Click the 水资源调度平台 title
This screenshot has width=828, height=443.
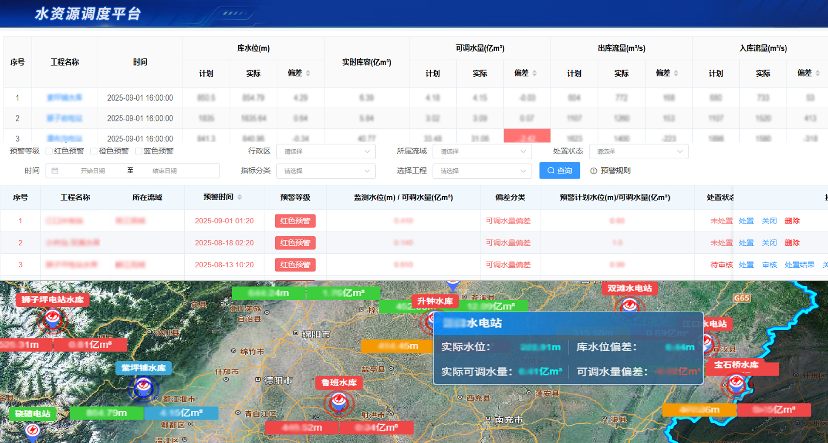(x=88, y=14)
